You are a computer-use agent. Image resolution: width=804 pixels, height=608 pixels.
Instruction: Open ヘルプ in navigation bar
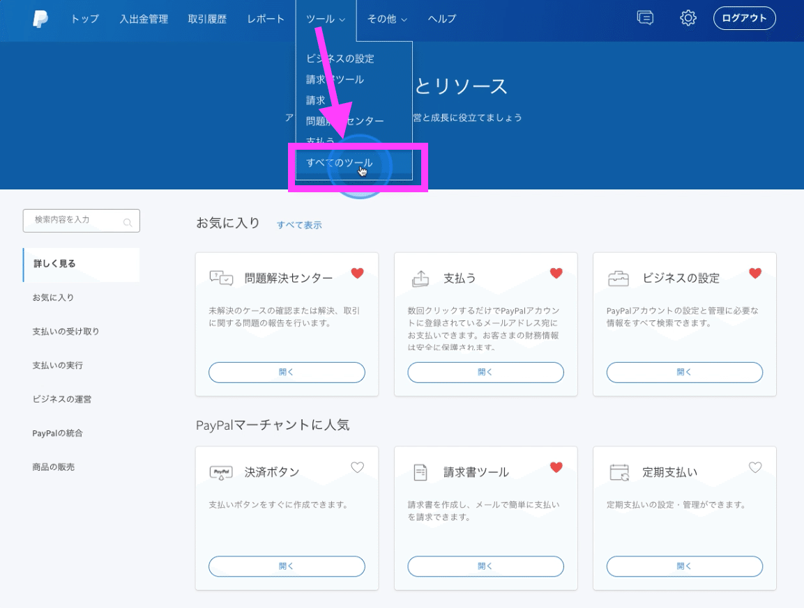442,19
